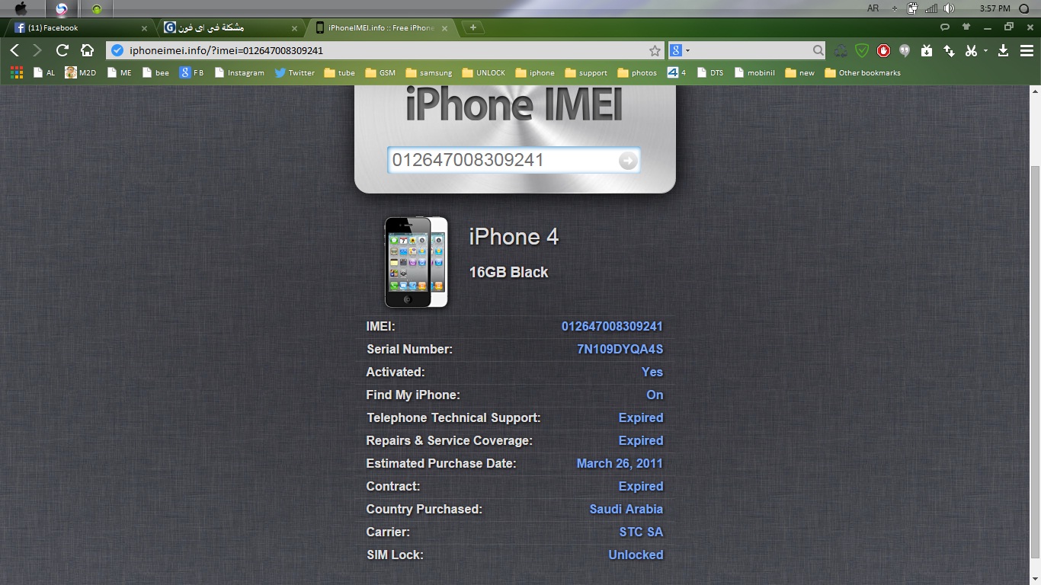Open the mobinil bookmark
Screen dimensions: 1041x585
click(x=754, y=72)
